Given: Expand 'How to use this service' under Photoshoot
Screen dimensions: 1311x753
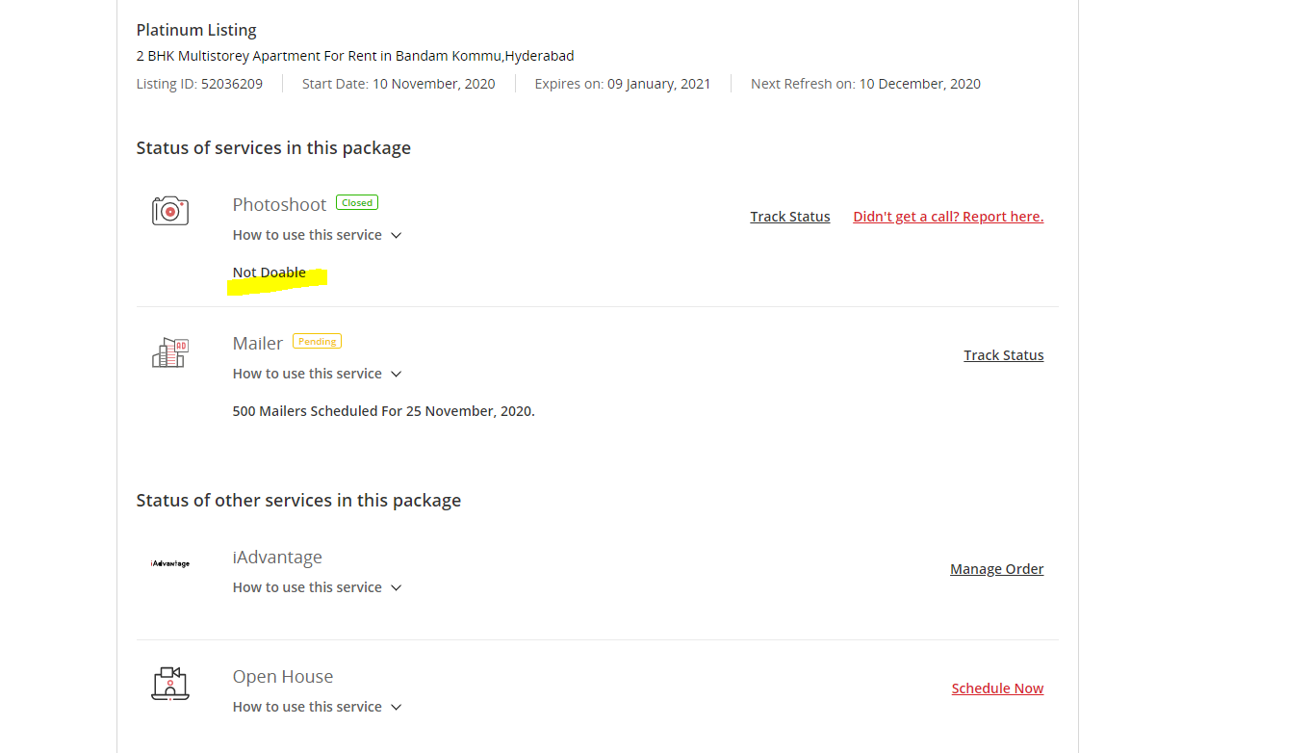Looking at the screenshot, I should click(317, 235).
